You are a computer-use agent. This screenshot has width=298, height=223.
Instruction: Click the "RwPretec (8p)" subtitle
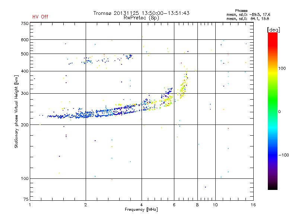[141, 18]
